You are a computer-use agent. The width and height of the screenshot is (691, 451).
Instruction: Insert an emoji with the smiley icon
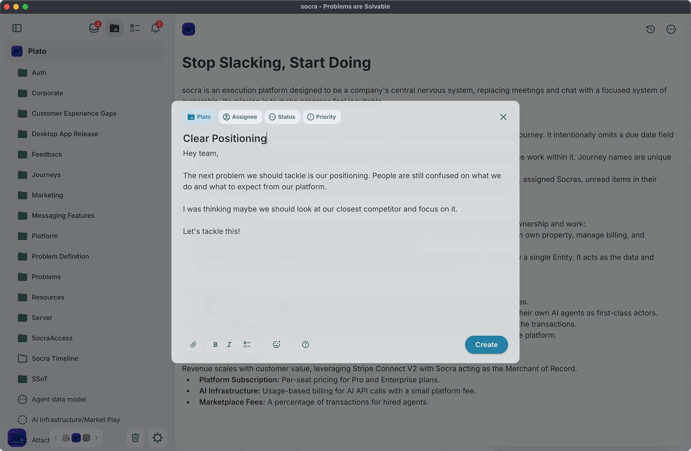[276, 344]
